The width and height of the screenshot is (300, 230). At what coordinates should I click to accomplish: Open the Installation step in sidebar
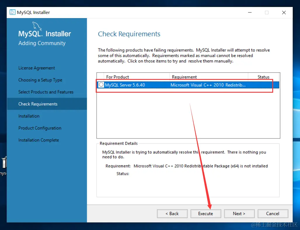click(x=29, y=116)
